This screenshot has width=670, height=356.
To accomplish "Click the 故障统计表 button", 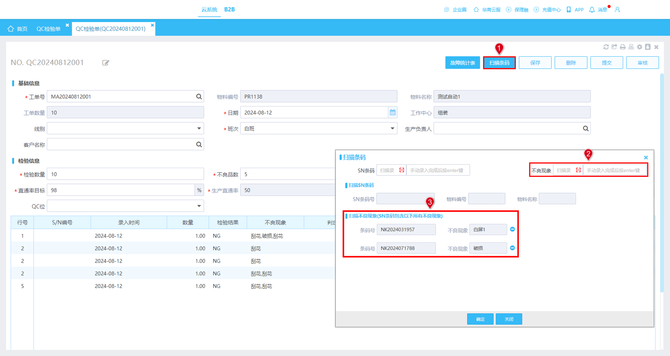I will point(463,63).
